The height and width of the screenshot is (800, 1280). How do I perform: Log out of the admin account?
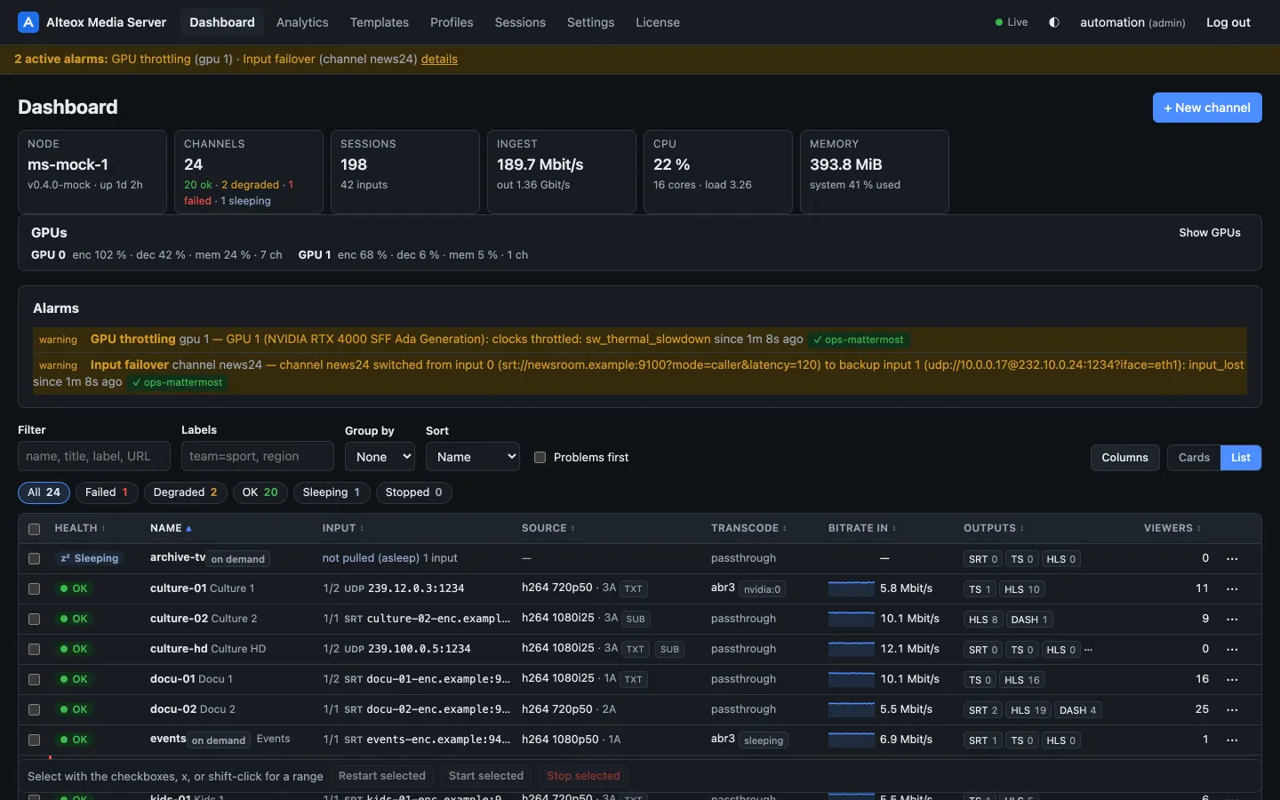tap(1228, 22)
